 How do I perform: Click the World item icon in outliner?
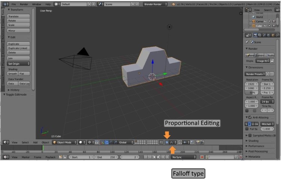pyautogui.click(x=253, y=17)
